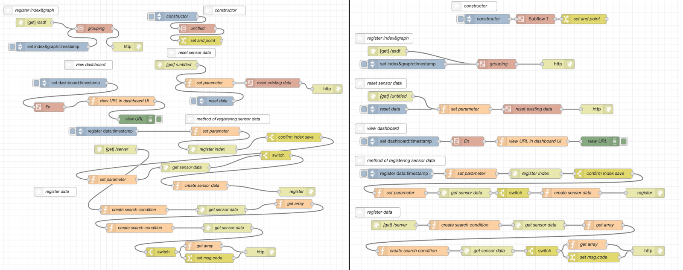Click template icon on reset existing data, left flow

(x=250, y=83)
